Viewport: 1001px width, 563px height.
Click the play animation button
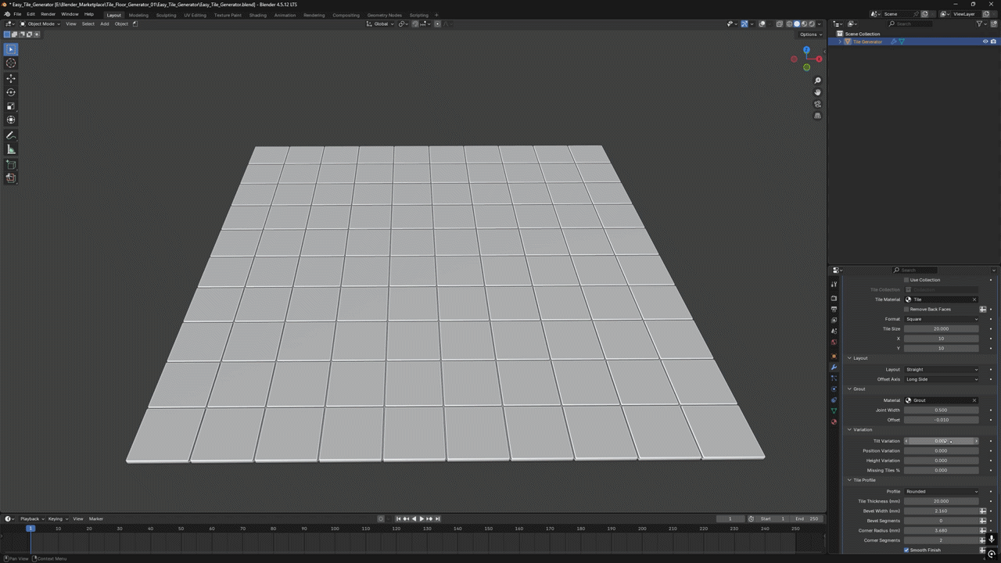[422, 518]
